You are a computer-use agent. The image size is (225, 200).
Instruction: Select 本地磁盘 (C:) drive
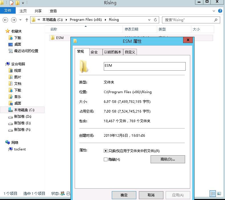tap(22, 110)
